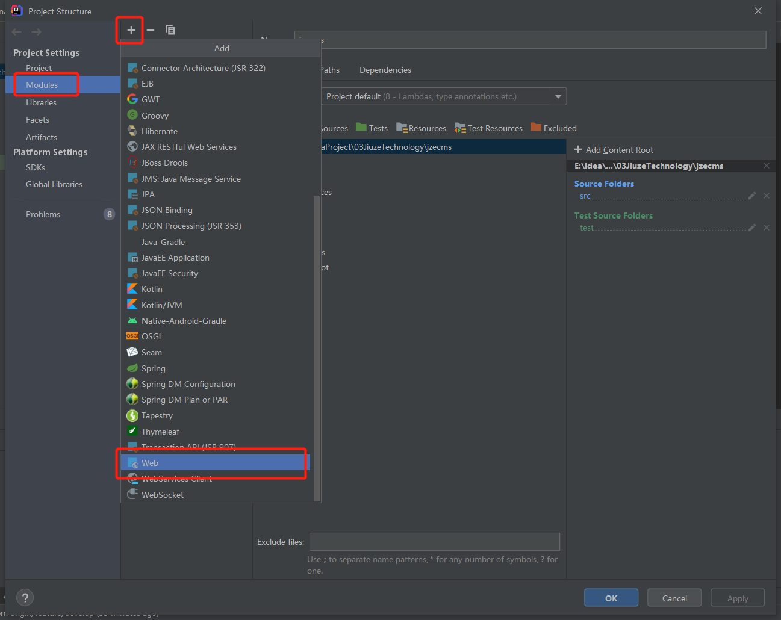
Task: Open the Problems section
Action: pyautogui.click(x=63, y=214)
